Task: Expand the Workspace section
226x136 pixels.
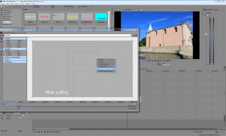Action: pos(15,62)
